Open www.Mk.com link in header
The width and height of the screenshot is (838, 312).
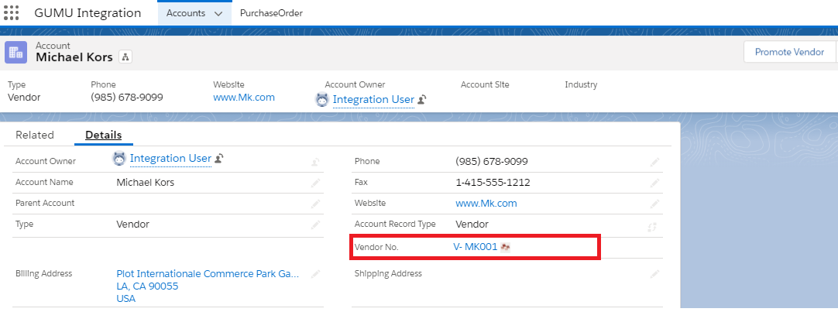tap(244, 98)
